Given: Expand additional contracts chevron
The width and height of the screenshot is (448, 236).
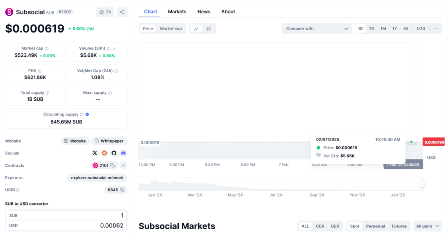Looking at the screenshot, I should click(123, 165).
